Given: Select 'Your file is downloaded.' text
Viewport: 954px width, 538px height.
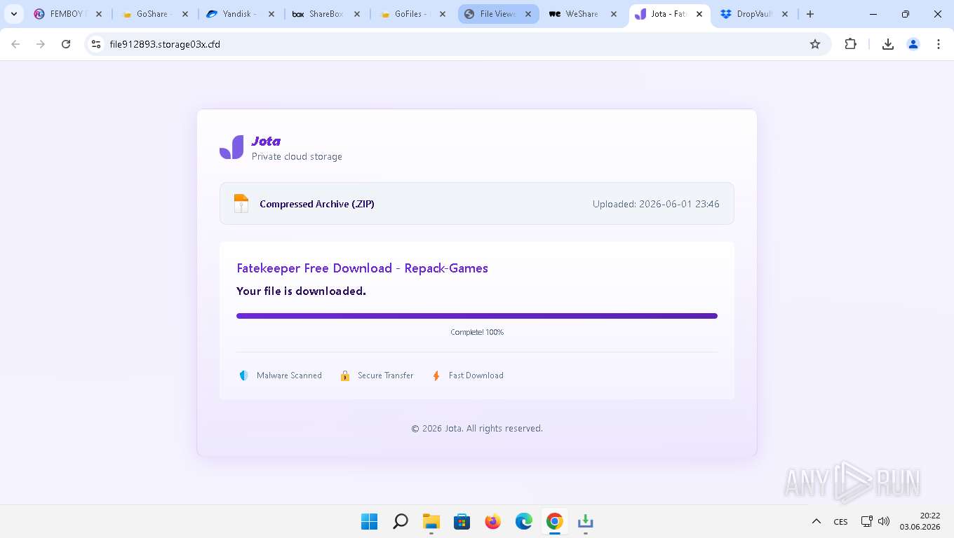Looking at the screenshot, I should tap(301, 291).
